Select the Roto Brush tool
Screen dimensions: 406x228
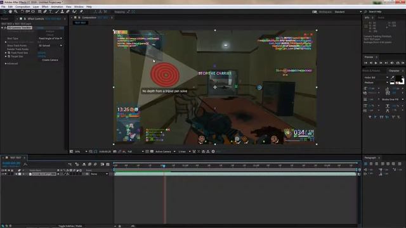75,11
